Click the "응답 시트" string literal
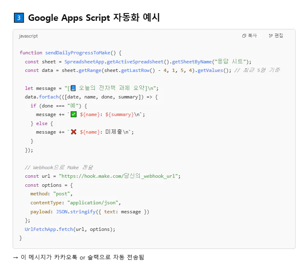 tap(230, 62)
